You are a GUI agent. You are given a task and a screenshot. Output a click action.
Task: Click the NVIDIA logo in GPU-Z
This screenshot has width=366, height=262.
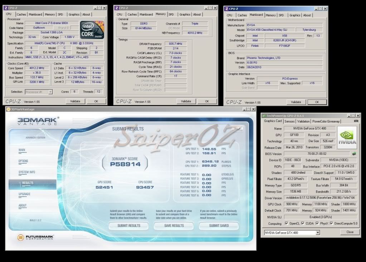pos(347,137)
